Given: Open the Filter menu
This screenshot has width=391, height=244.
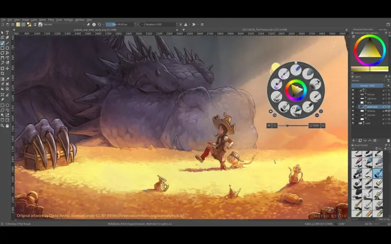Looking at the screenshot, I should (51, 20).
